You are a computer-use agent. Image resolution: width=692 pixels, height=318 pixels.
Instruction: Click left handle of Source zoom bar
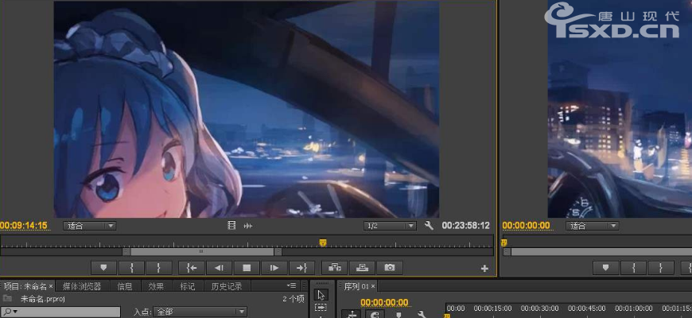126,252
